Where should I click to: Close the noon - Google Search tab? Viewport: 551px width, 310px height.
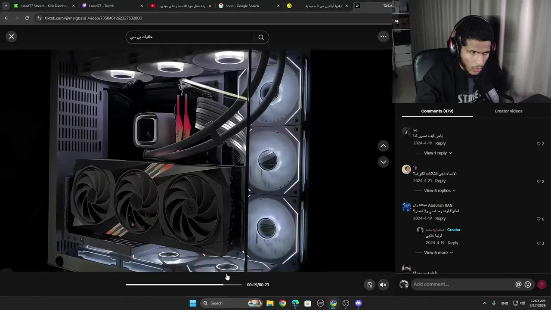coord(278,6)
